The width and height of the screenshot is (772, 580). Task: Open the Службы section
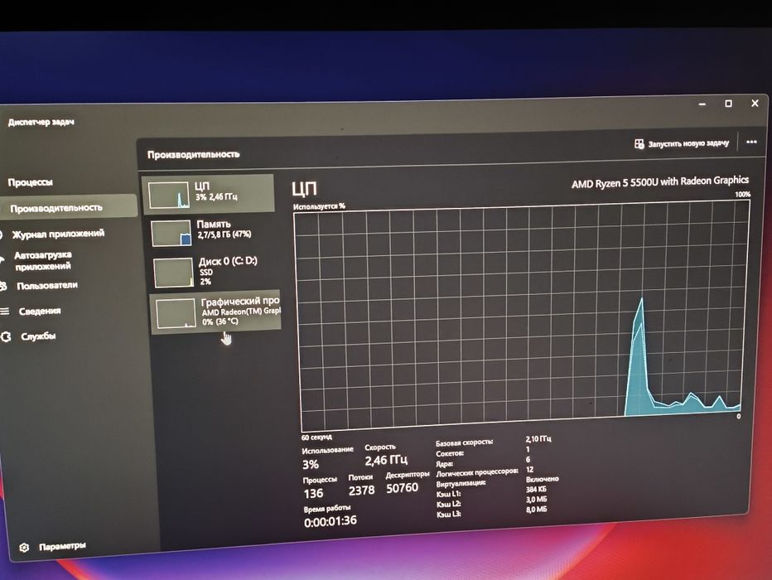(x=38, y=336)
